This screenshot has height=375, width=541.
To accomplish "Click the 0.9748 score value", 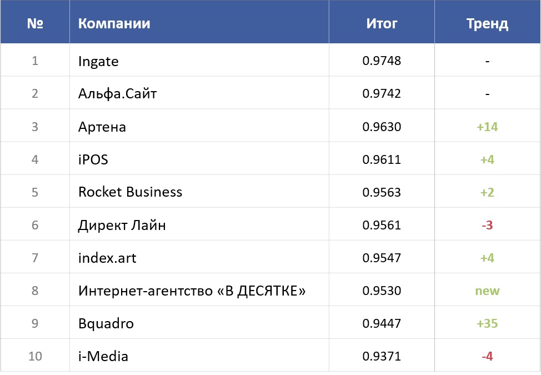I will pos(382,61).
